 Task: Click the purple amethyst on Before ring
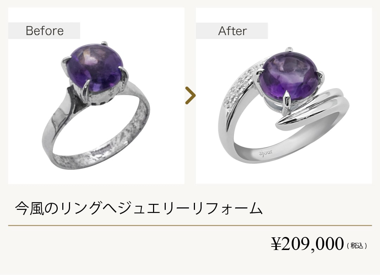click(x=95, y=67)
